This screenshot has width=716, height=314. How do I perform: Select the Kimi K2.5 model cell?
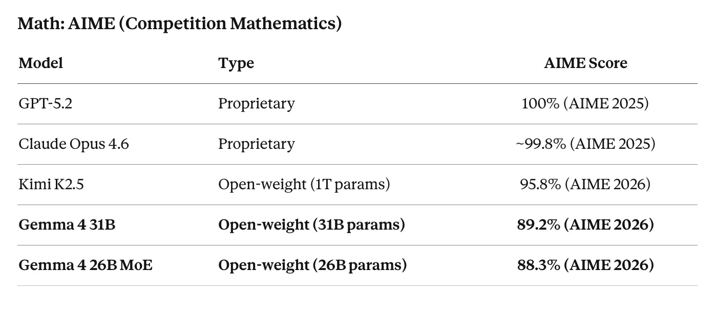click(51, 185)
